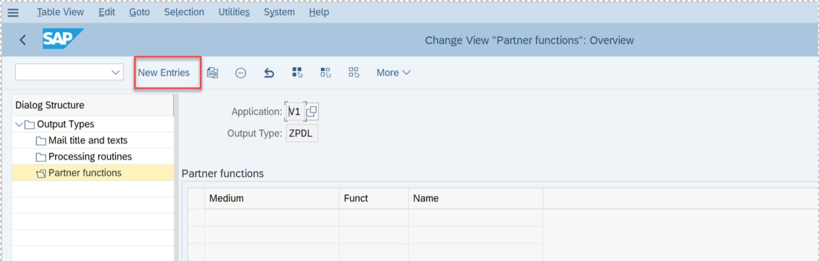Open the hamburger menu icon
The height and width of the screenshot is (261, 819).
pyautogui.click(x=13, y=12)
